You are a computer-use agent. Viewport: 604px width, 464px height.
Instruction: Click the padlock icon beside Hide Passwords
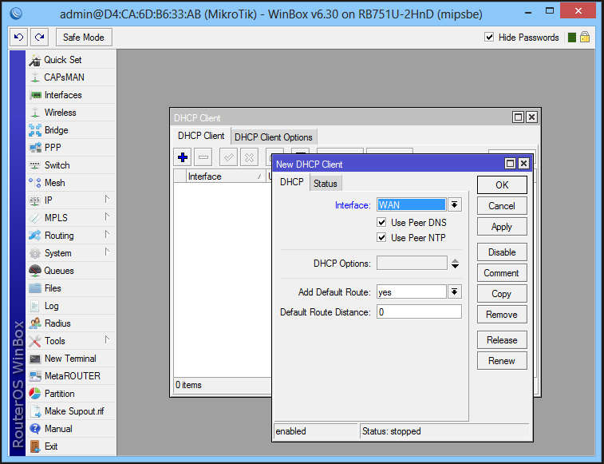585,37
